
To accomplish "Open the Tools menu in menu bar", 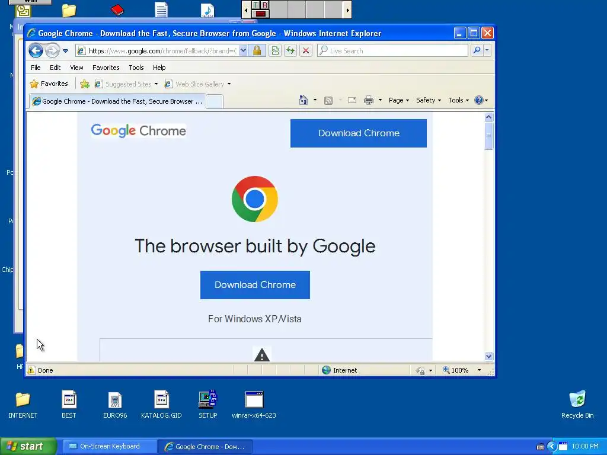I will [136, 68].
